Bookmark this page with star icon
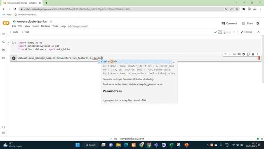The height and width of the screenshot is (149, 264). coord(237,9)
